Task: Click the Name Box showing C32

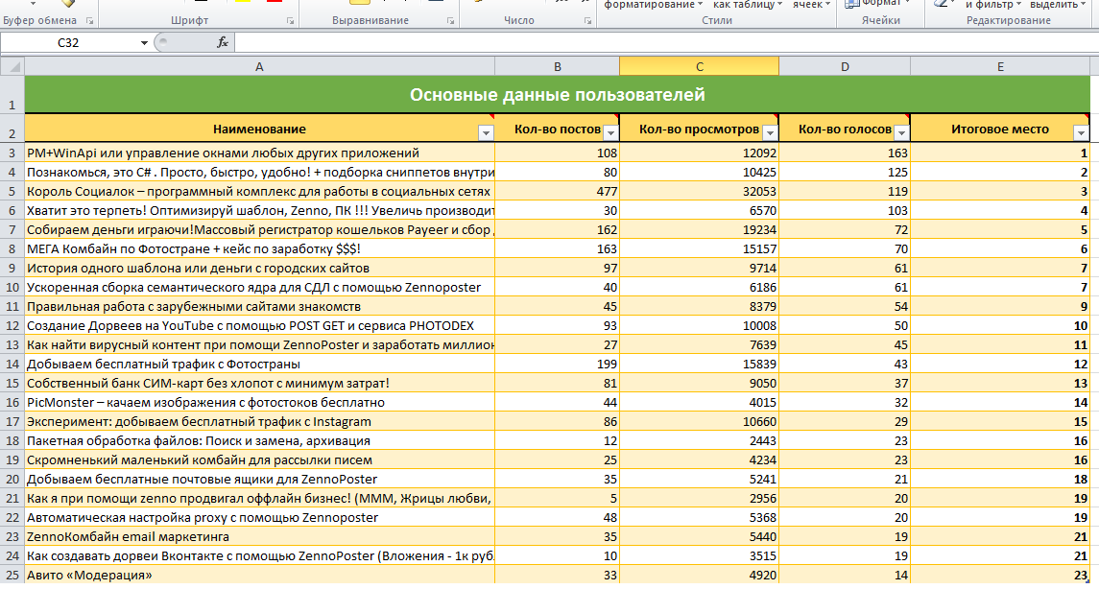Action: tap(69, 43)
